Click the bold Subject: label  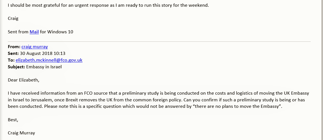click(x=16, y=67)
